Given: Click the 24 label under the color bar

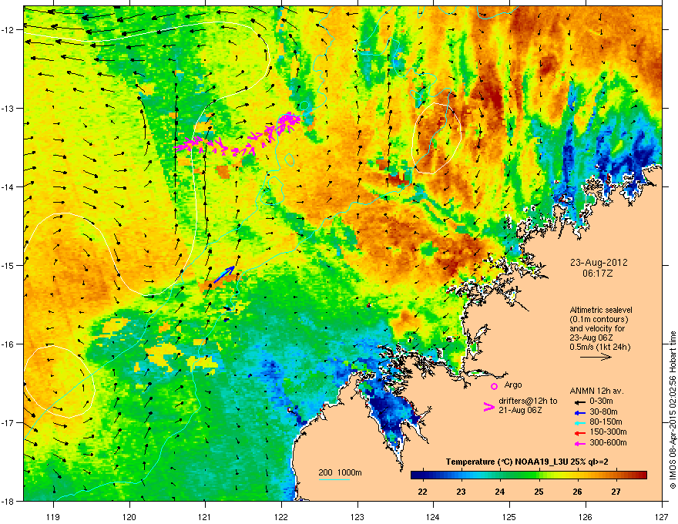Looking at the screenshot, I should (x=500, y=492).
